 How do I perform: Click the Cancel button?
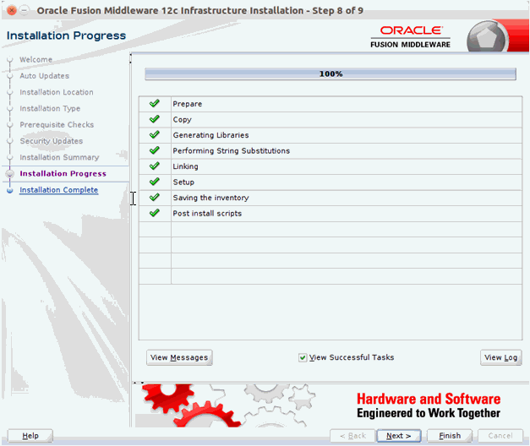click(x=500, y=436)
